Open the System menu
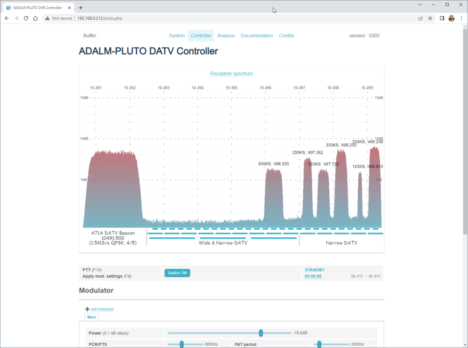The height and width of the screenshot is (348, 468). 177,36
